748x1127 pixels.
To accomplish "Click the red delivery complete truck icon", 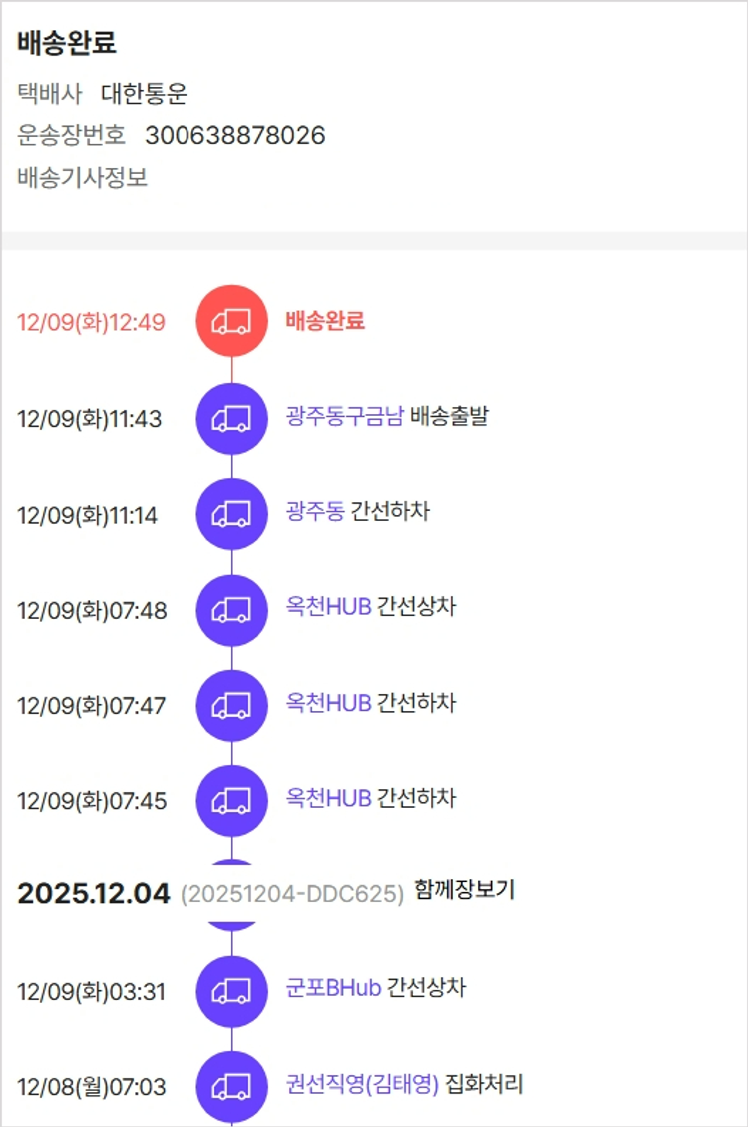I will point(231,321).
